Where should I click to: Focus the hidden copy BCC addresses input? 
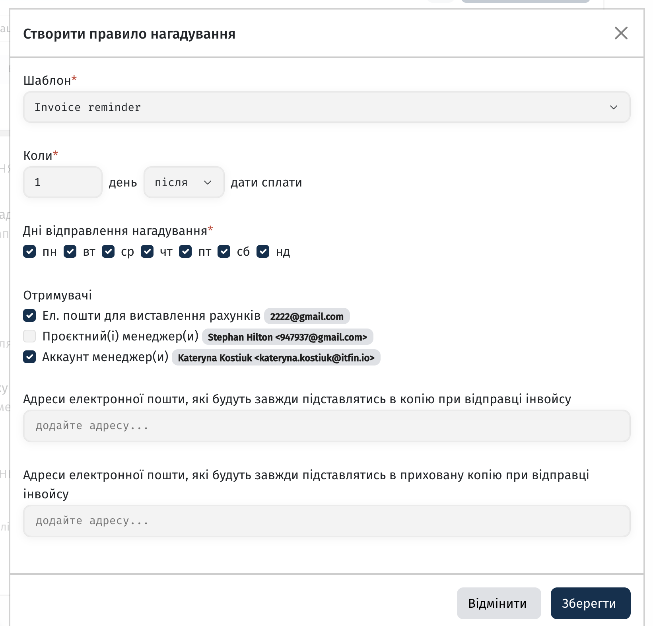click(326, 521)
